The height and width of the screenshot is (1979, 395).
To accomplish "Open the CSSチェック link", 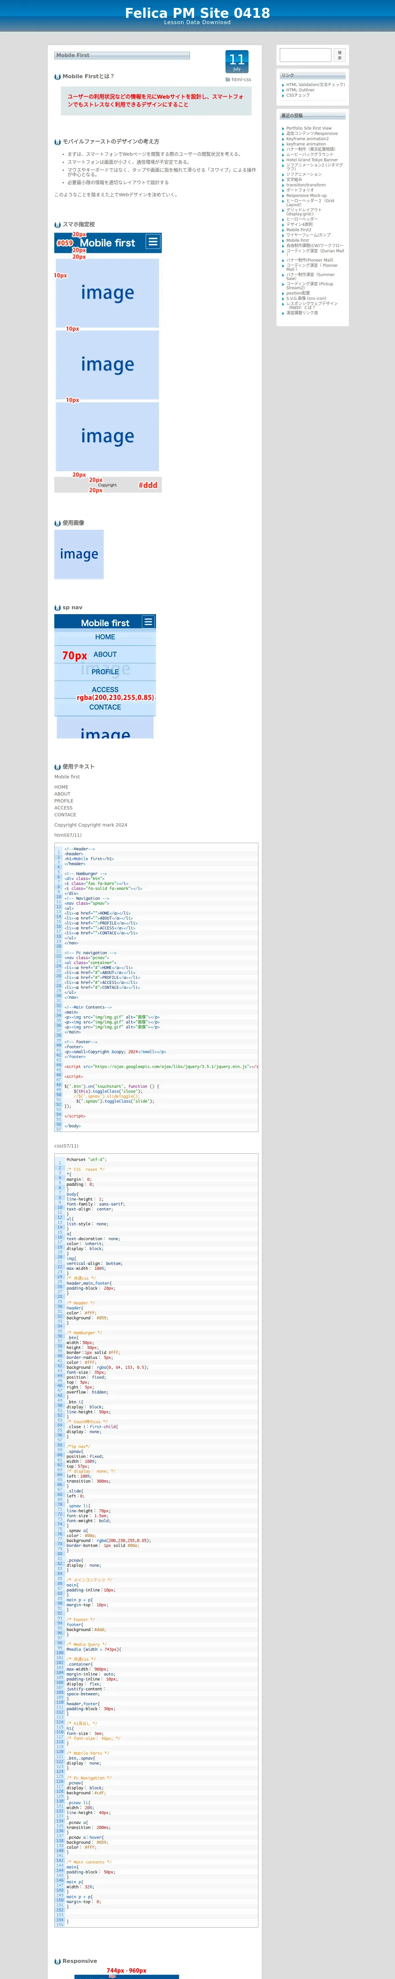I will click(298, 95).
